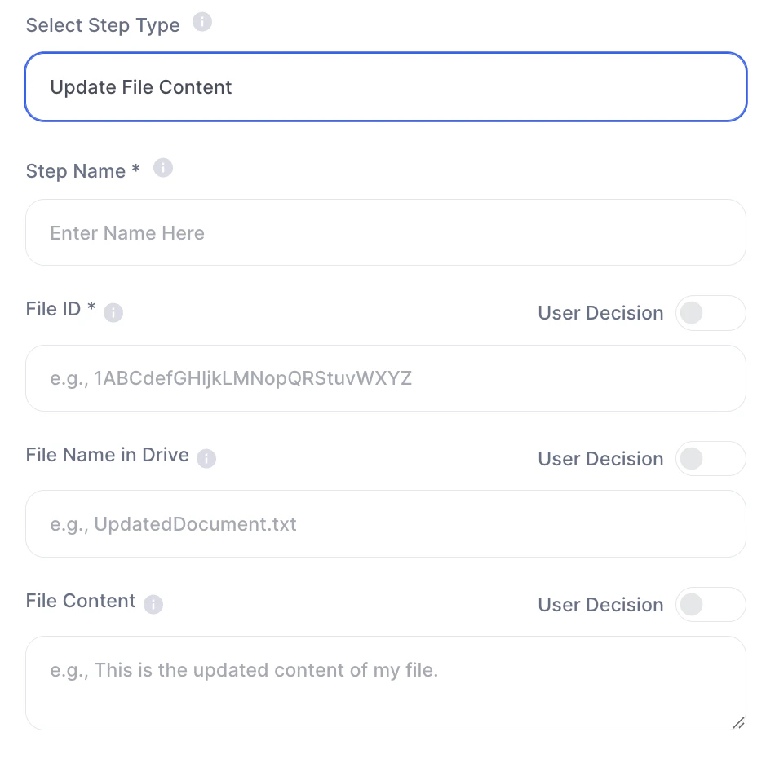This screenshot has height=763, width=775.
Task: Click the File Name in Drive label
Action: pyautogui.click(x=107, y=455)
